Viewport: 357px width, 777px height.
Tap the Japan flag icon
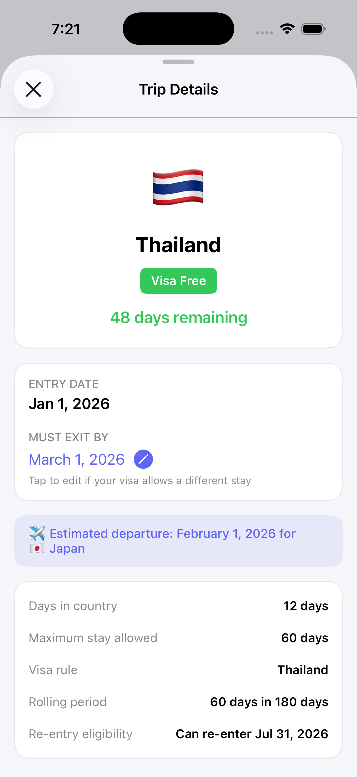coord(37,548)
